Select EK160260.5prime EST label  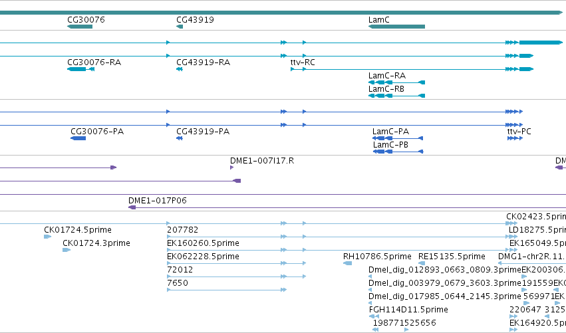(203, 243)
